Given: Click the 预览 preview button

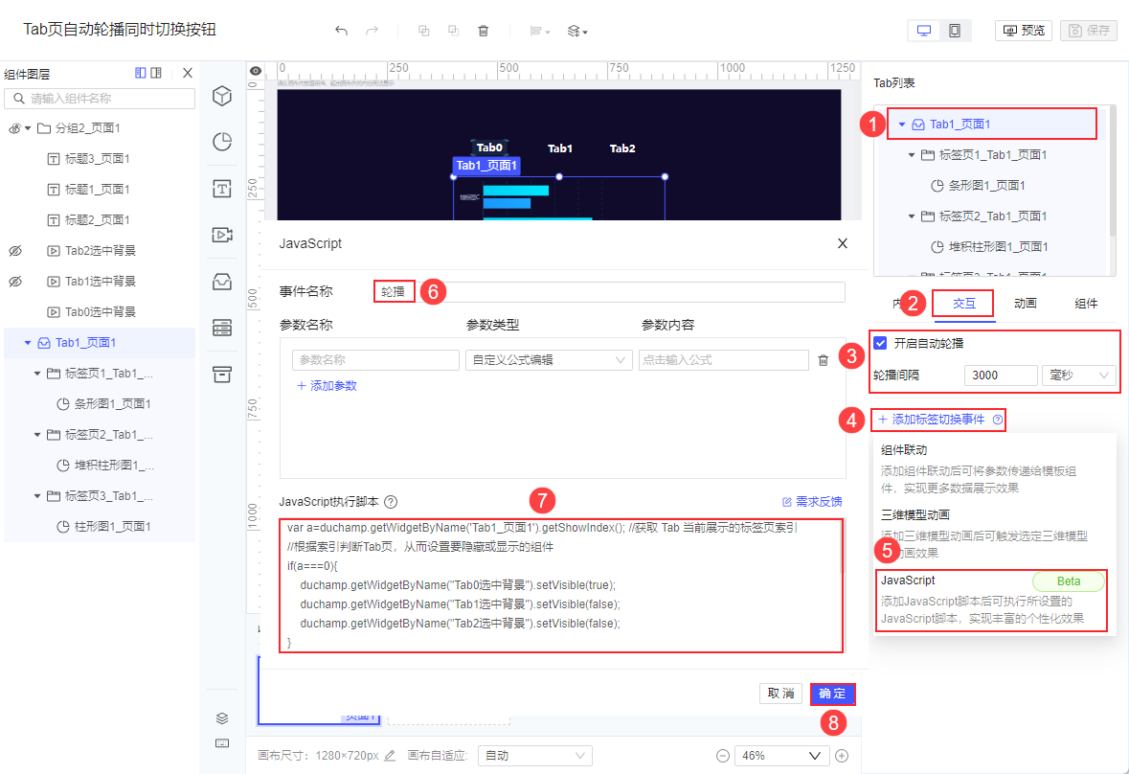Looking at the screenshot, I should coord(1023,31).
